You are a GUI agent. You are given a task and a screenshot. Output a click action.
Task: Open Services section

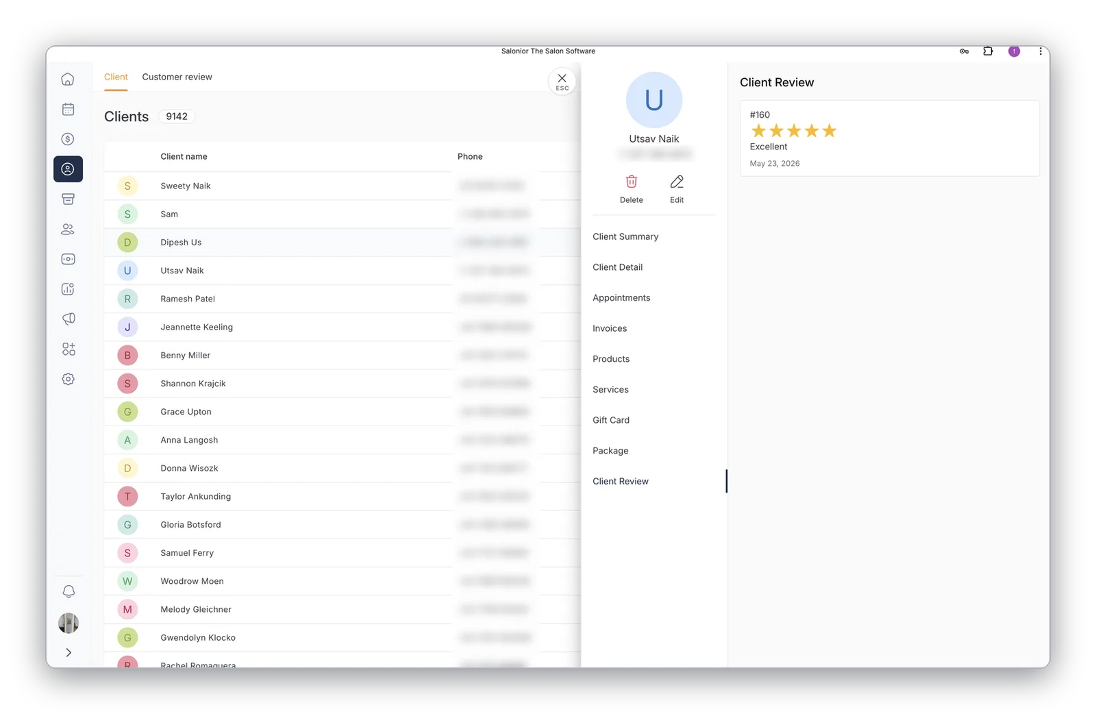click(610, 390)
